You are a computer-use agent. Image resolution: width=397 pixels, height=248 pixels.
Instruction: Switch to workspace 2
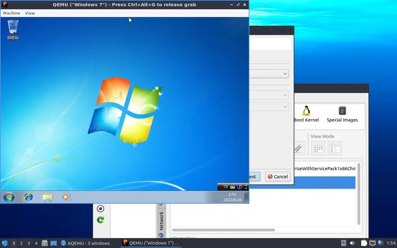point(21,243)
